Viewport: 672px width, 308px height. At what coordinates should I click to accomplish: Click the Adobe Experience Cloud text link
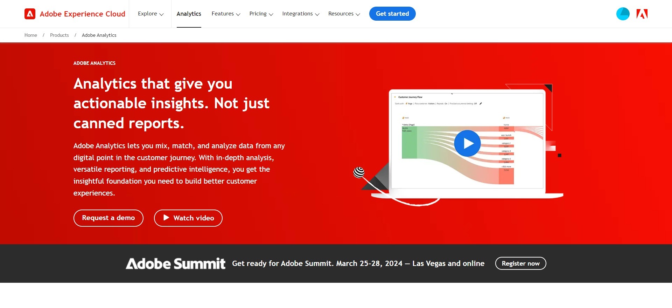pyautogui.click(x=82, y=14)
